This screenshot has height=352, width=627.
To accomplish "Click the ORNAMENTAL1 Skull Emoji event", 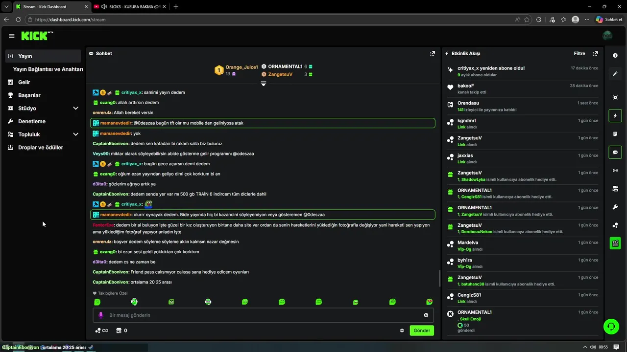I will pos(523,321).
